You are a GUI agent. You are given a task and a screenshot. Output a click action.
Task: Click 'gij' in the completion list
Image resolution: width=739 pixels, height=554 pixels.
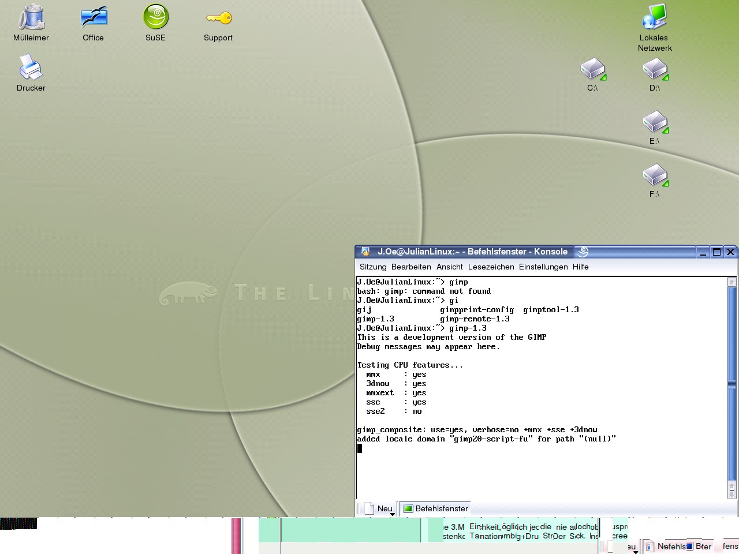(364, 310)
